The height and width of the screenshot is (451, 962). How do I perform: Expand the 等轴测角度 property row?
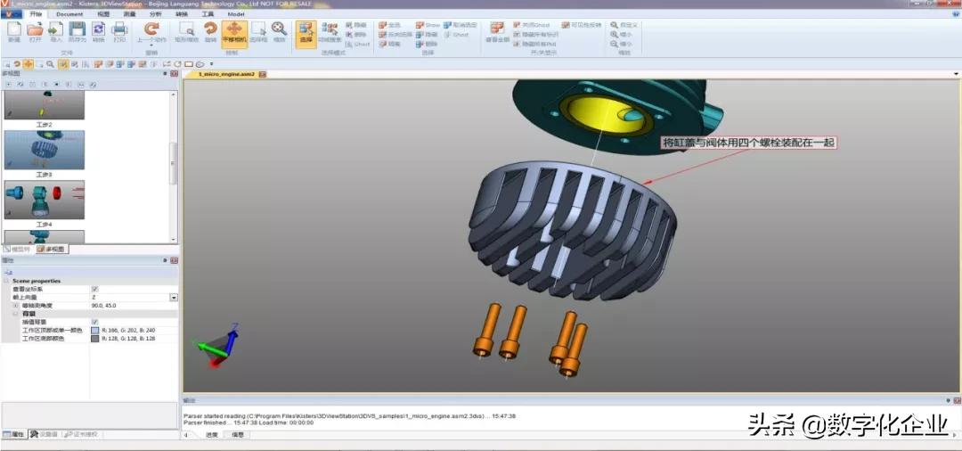[x=15, y=305]
